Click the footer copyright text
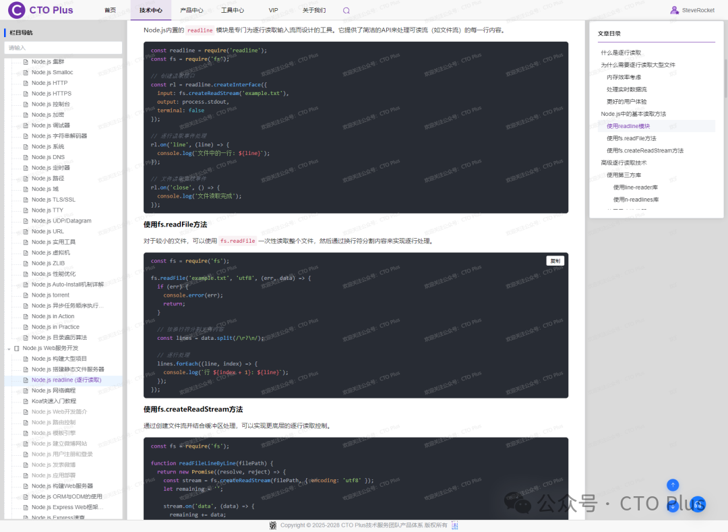The image size is (728, 532). pos(363,525)
